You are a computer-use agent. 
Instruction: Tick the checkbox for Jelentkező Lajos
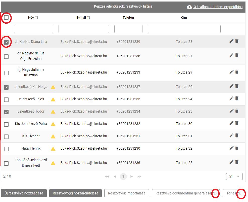[x=6, y=100]
